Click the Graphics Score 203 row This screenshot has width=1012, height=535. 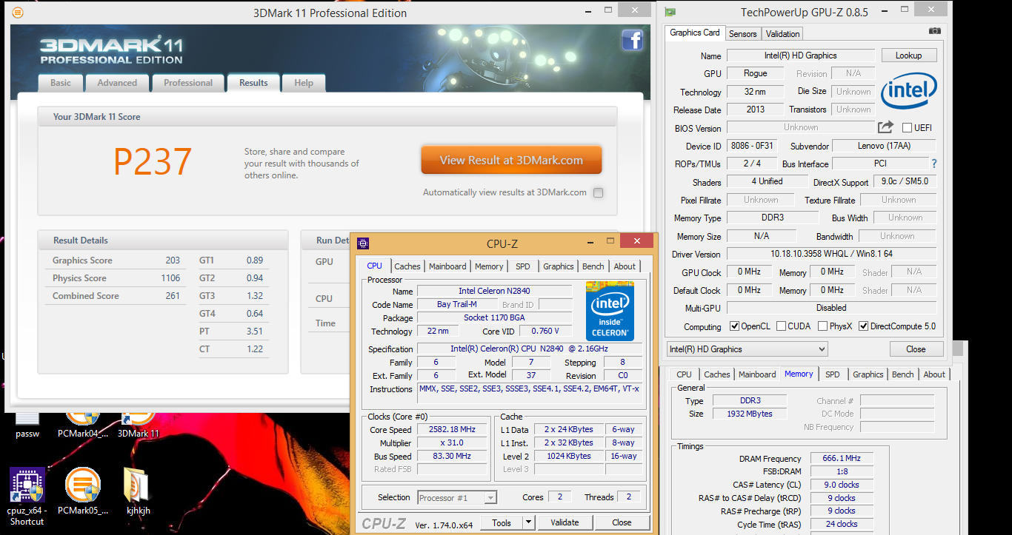tap(116, 260)
